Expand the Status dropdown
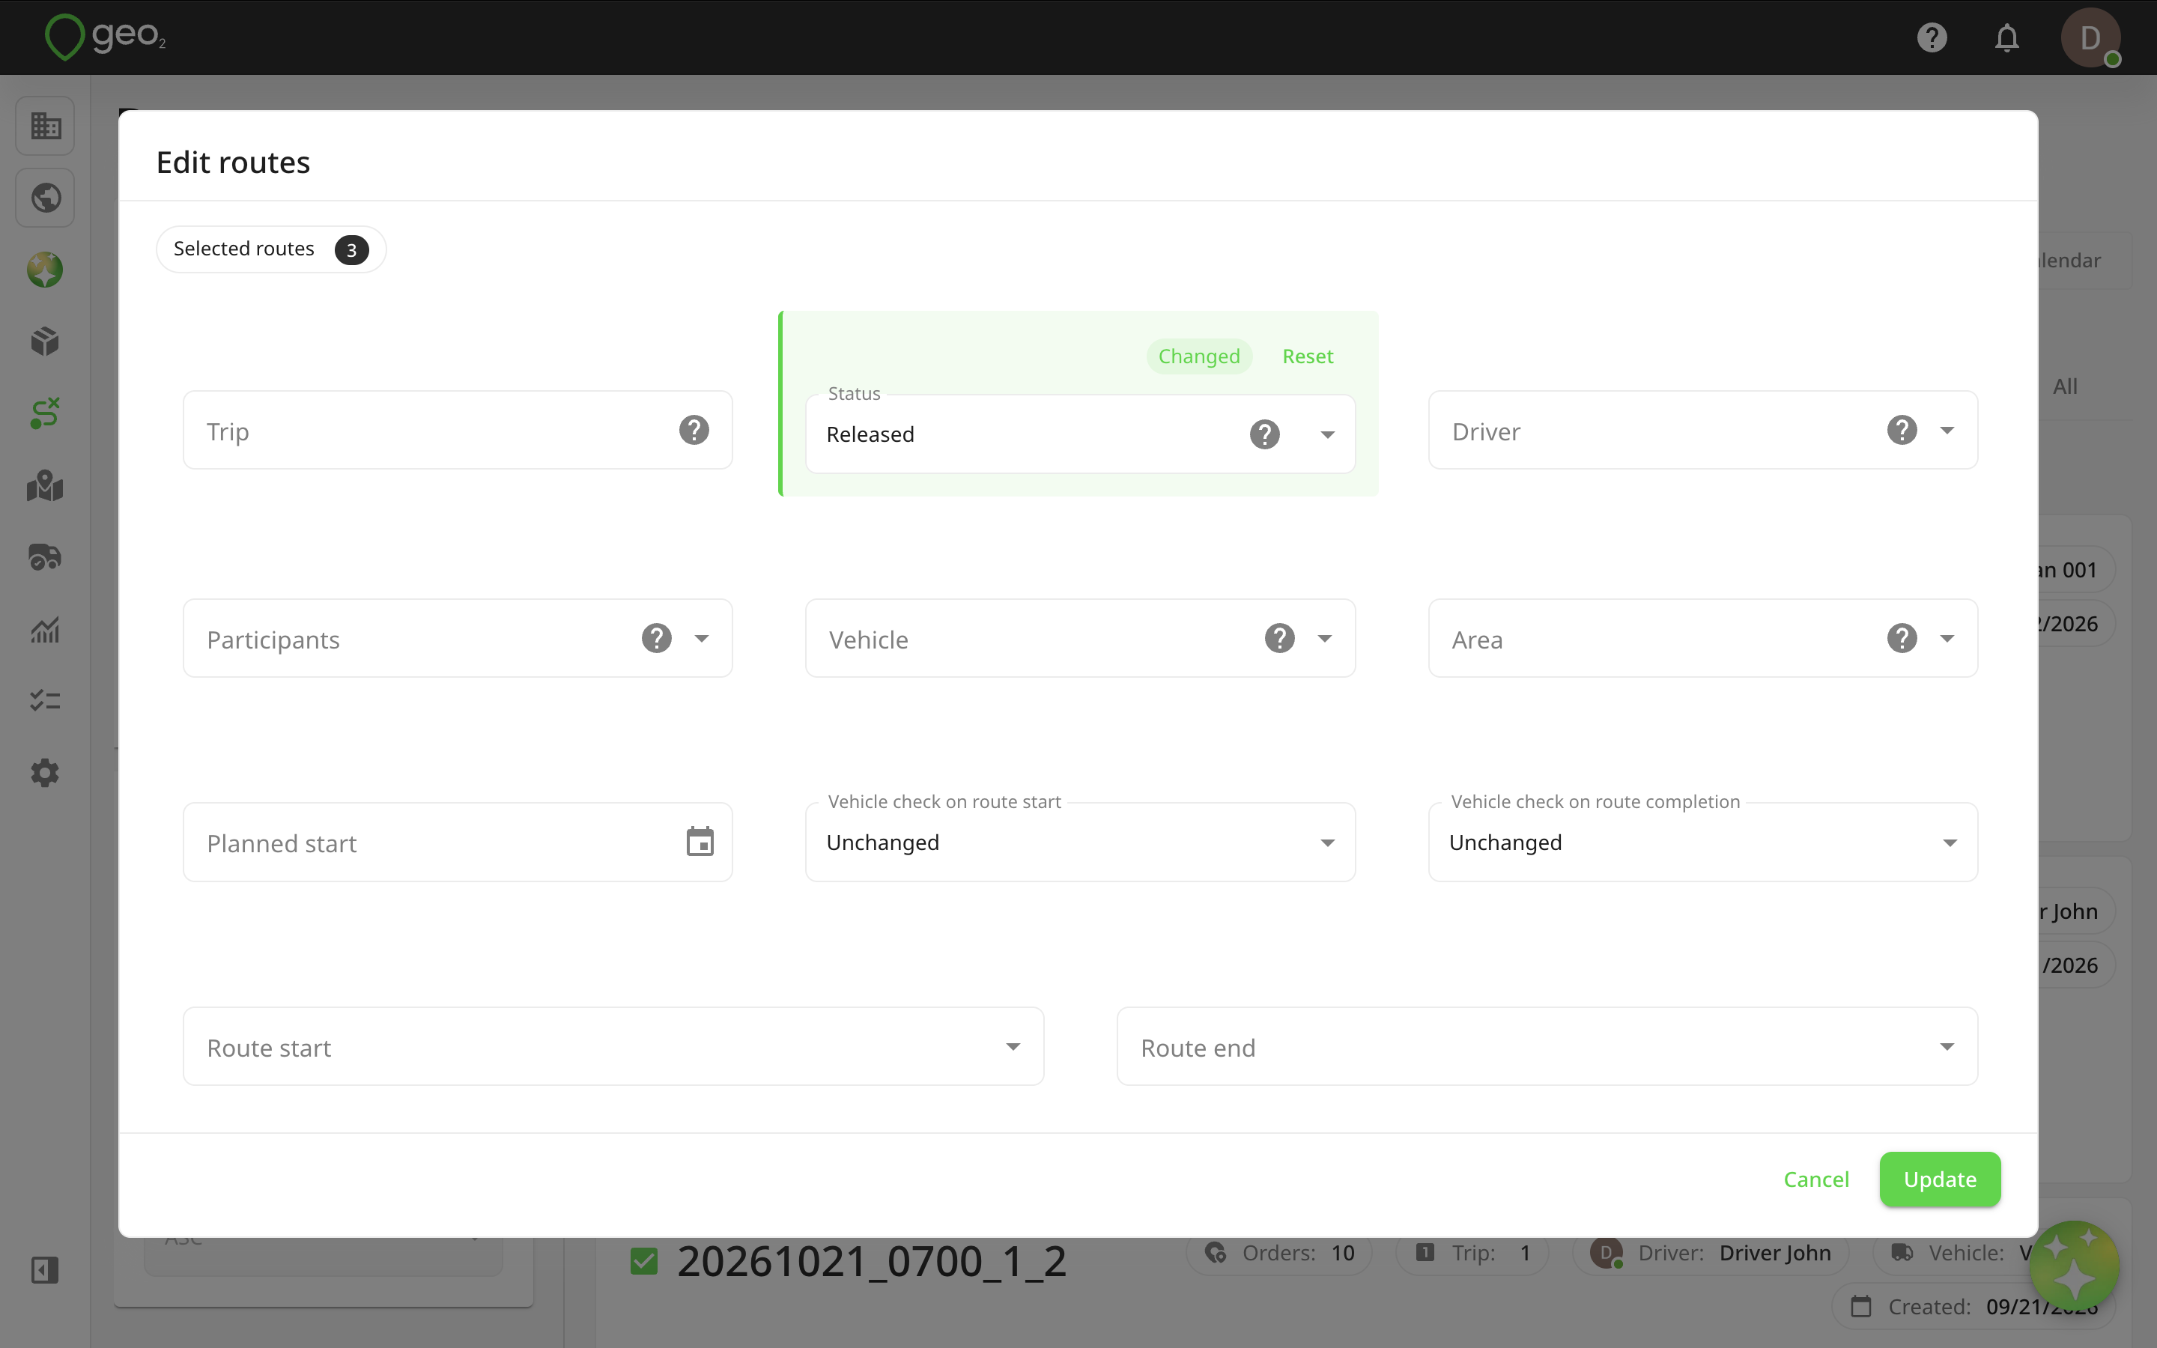Viewport: 2157px width, 1348px height. pyautogui.click(x=1328, y=434)
